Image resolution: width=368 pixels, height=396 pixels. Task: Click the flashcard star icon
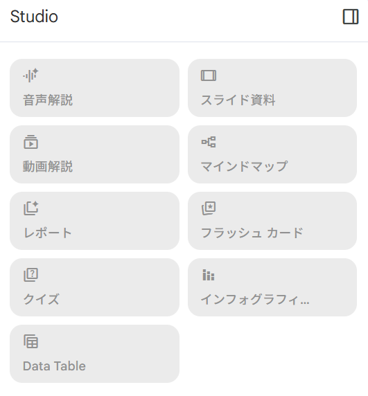point(209,208)
